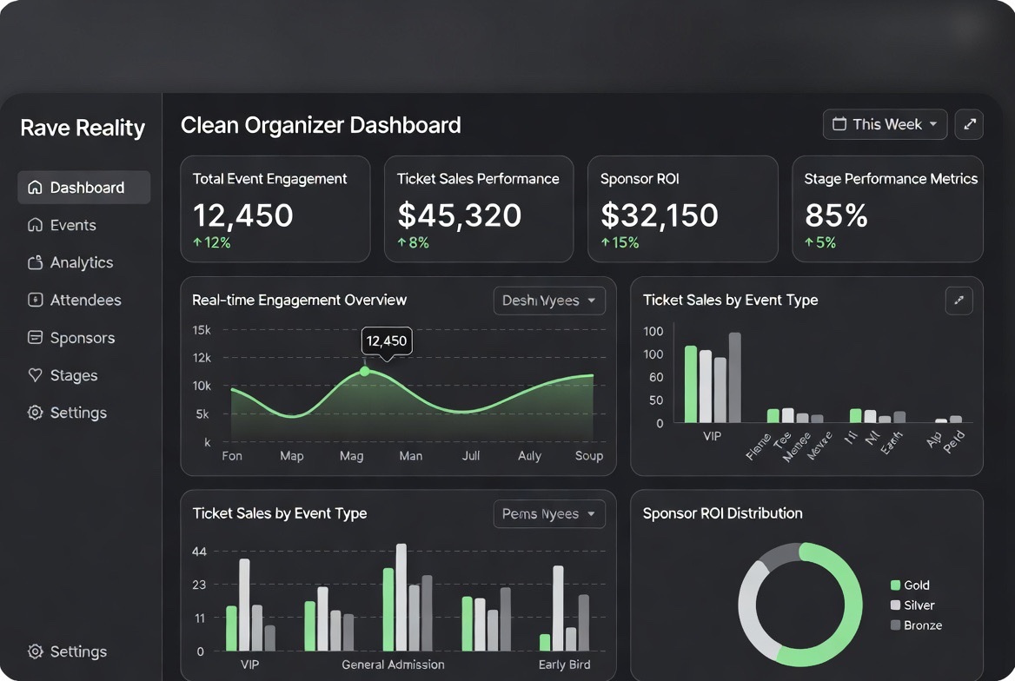Open the Sponsor ROI card

coord(683,208)
